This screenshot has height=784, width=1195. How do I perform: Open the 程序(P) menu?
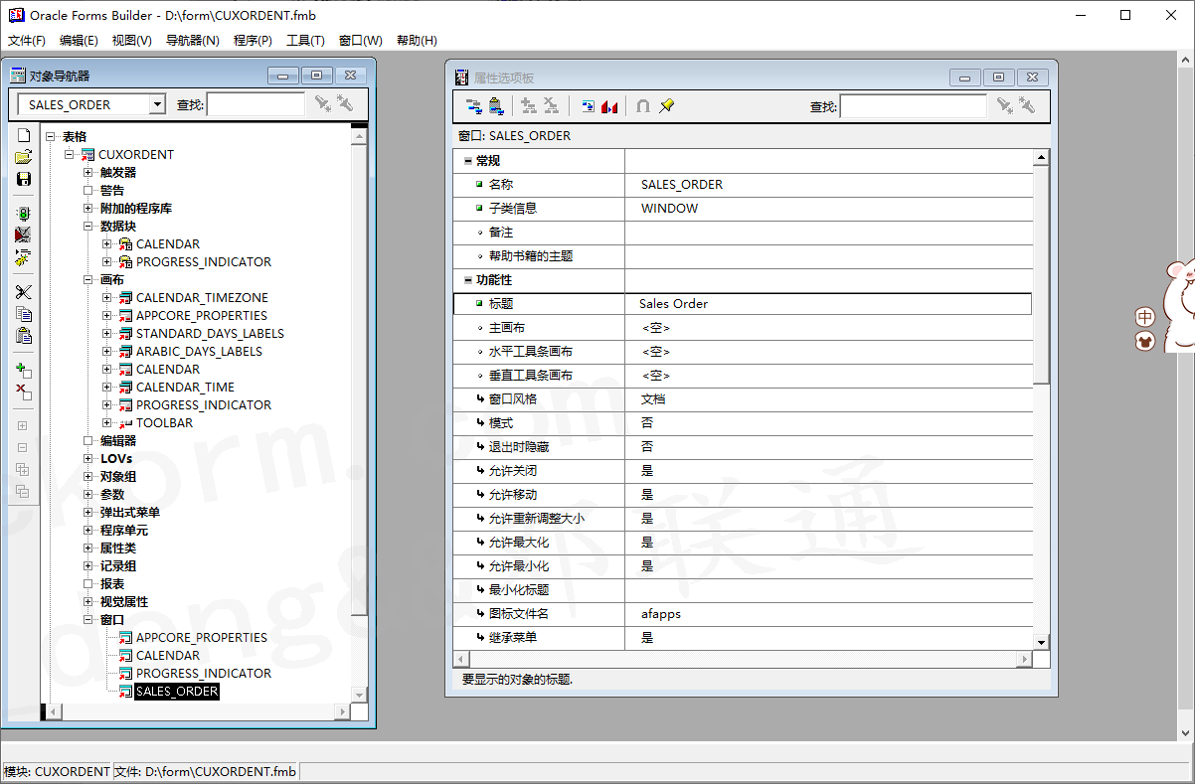253,41
